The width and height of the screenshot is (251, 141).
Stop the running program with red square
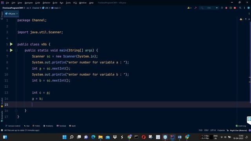(x=235, y=8)
